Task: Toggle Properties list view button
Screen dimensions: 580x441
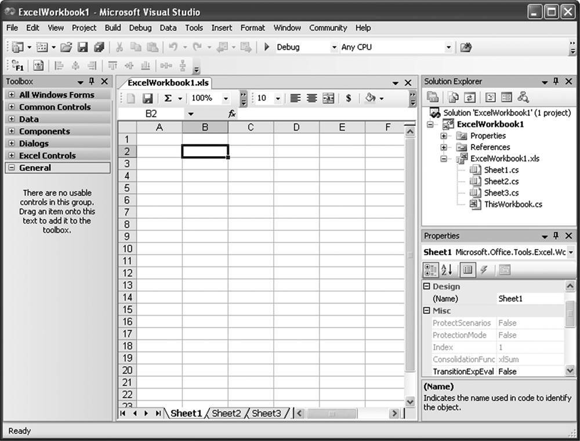Action: pyautogui.click(x=467, y=270)
